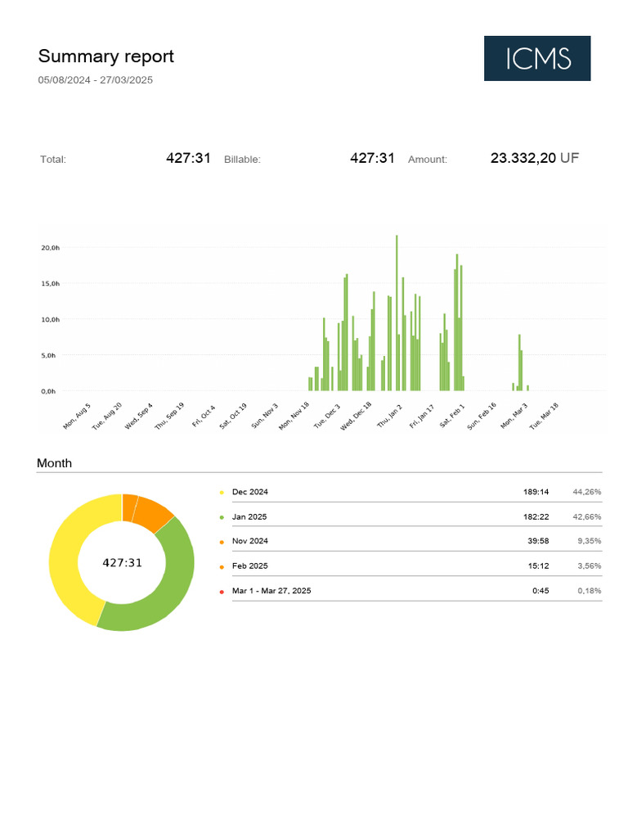
Task: Click the Summary report title
Action: point(105,56)
